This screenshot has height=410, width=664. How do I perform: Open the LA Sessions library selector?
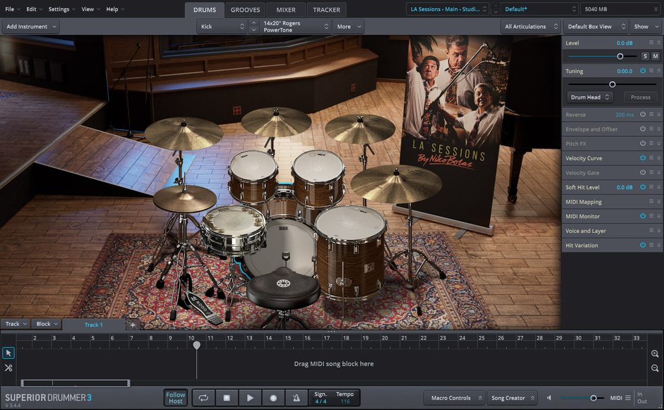(x=448, y=9)
